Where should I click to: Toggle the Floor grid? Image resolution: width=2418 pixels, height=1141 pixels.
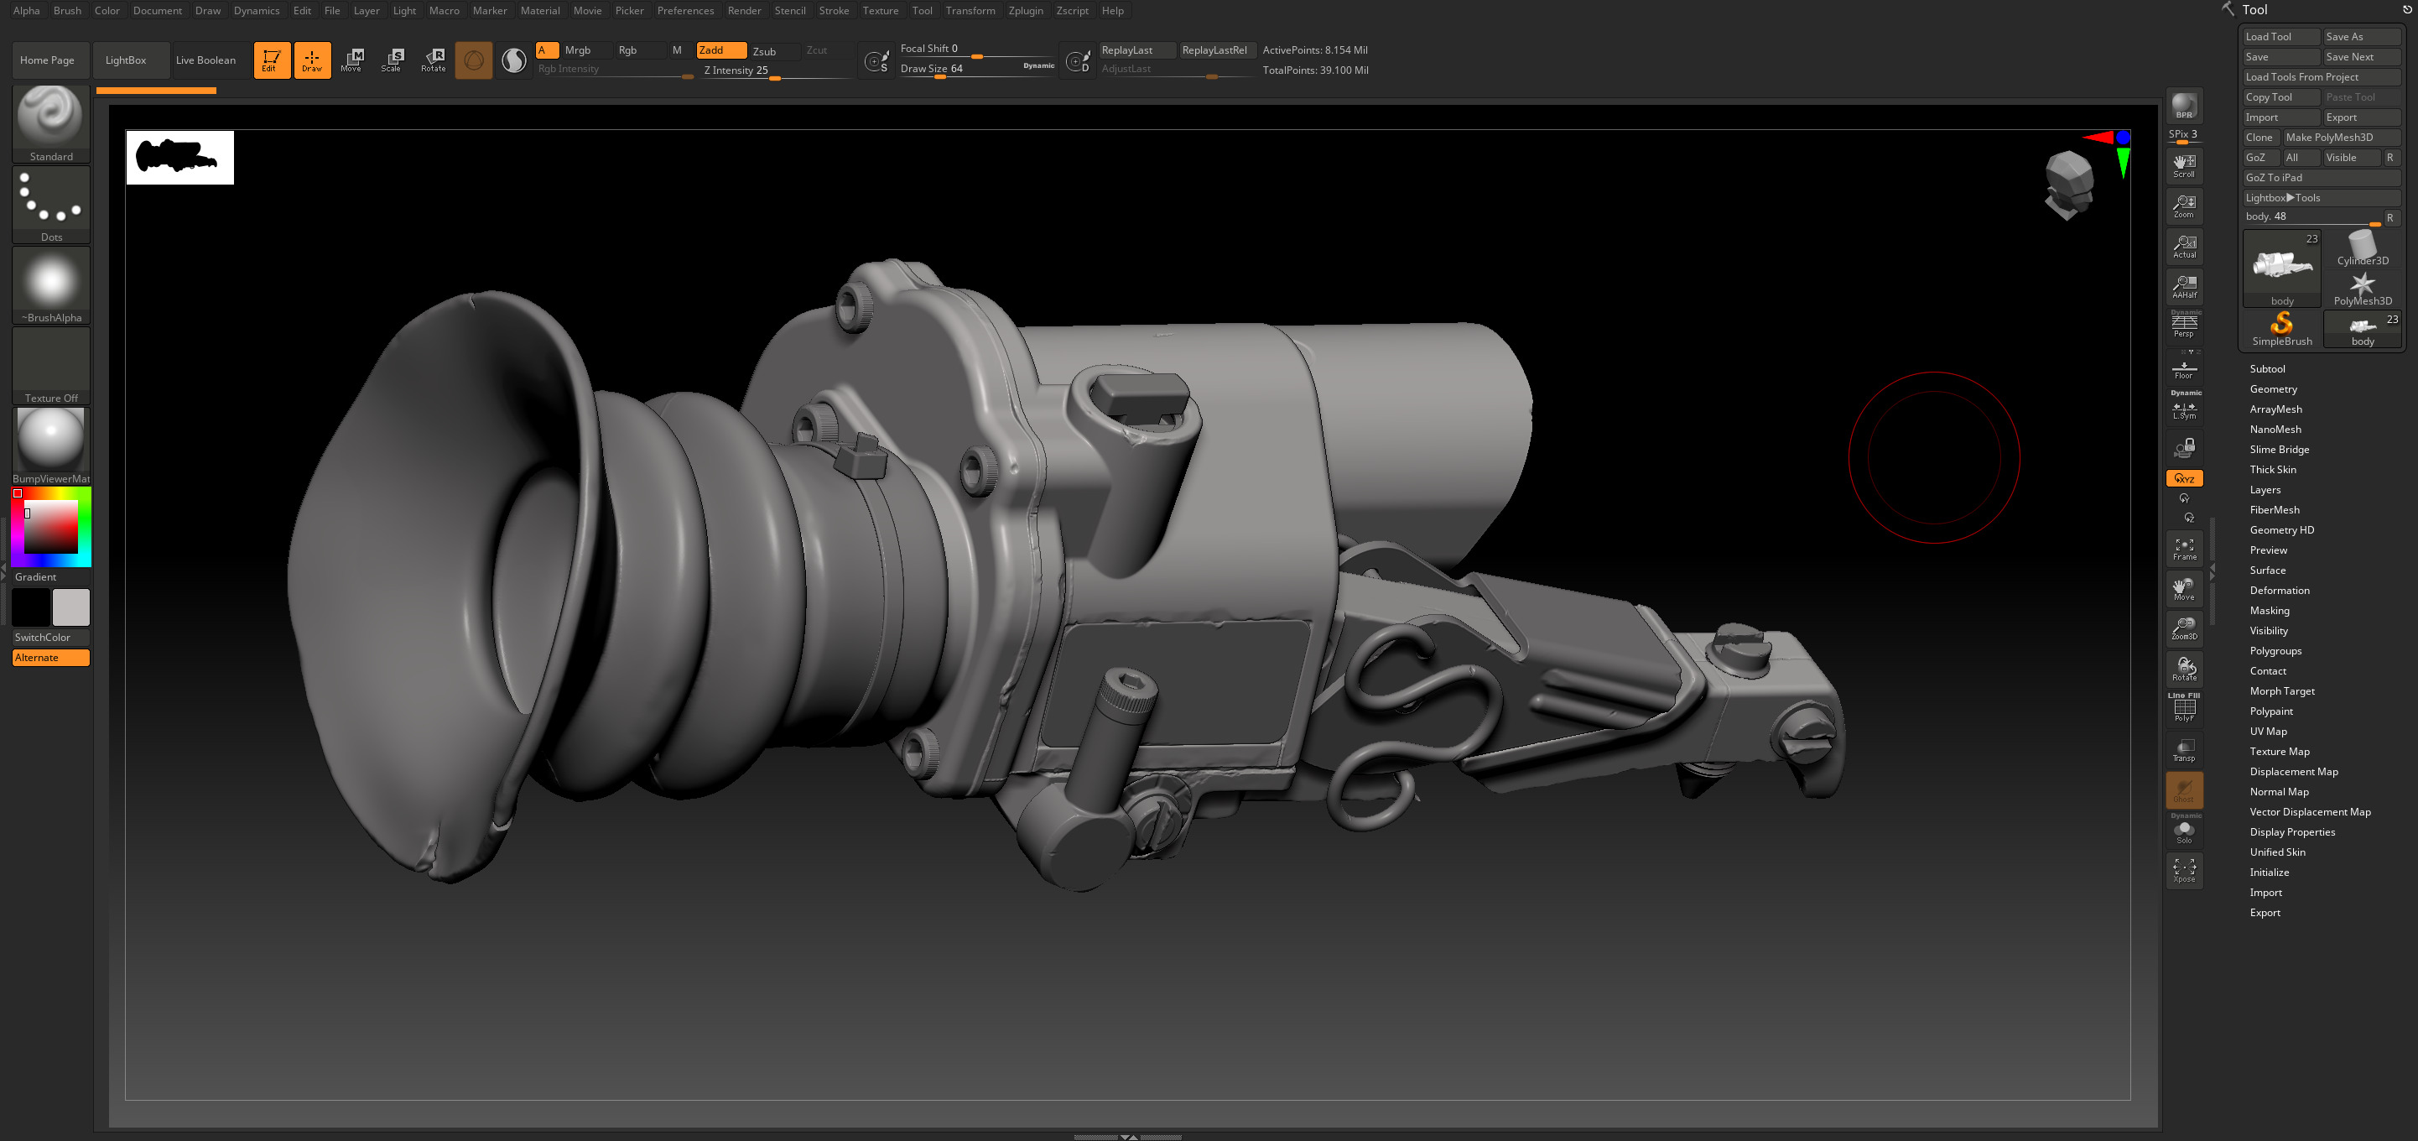pos(2183,368)
